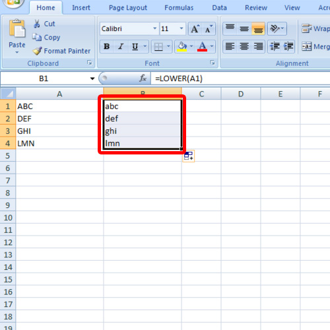The width and height of the screenshot is (330, 330).
Task: Select column D header
Action: pyautogui.click(x=241, y=94)
